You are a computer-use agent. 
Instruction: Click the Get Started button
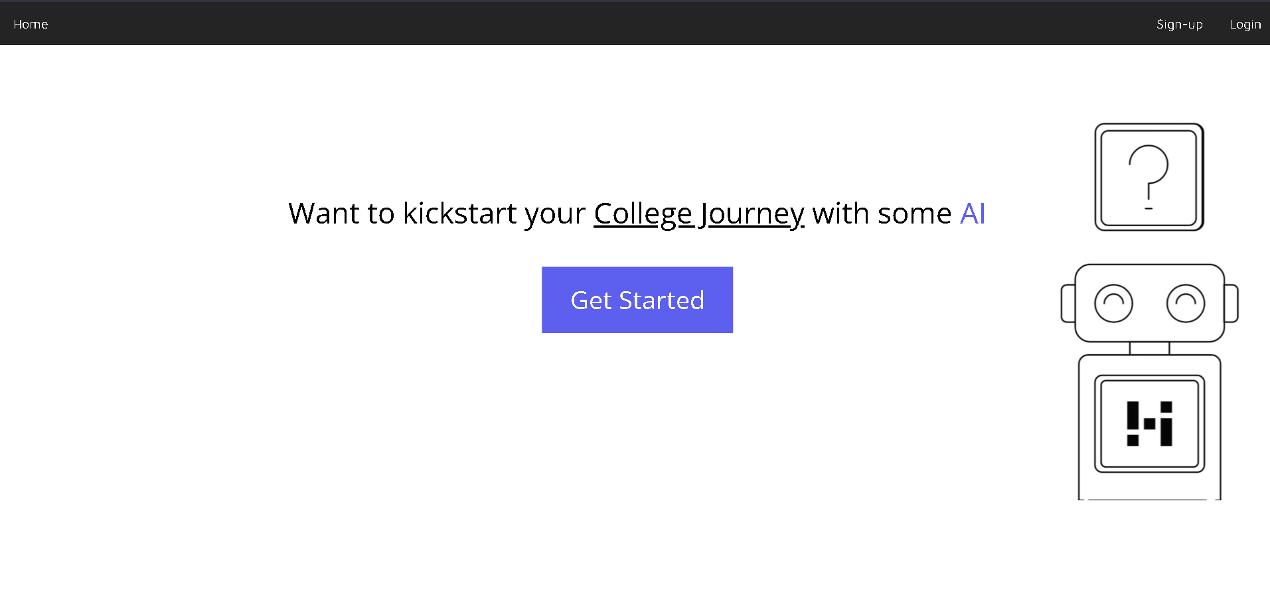pos(637,300)
